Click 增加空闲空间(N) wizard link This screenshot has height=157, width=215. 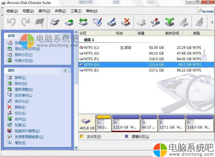click(x=27, y=49)
